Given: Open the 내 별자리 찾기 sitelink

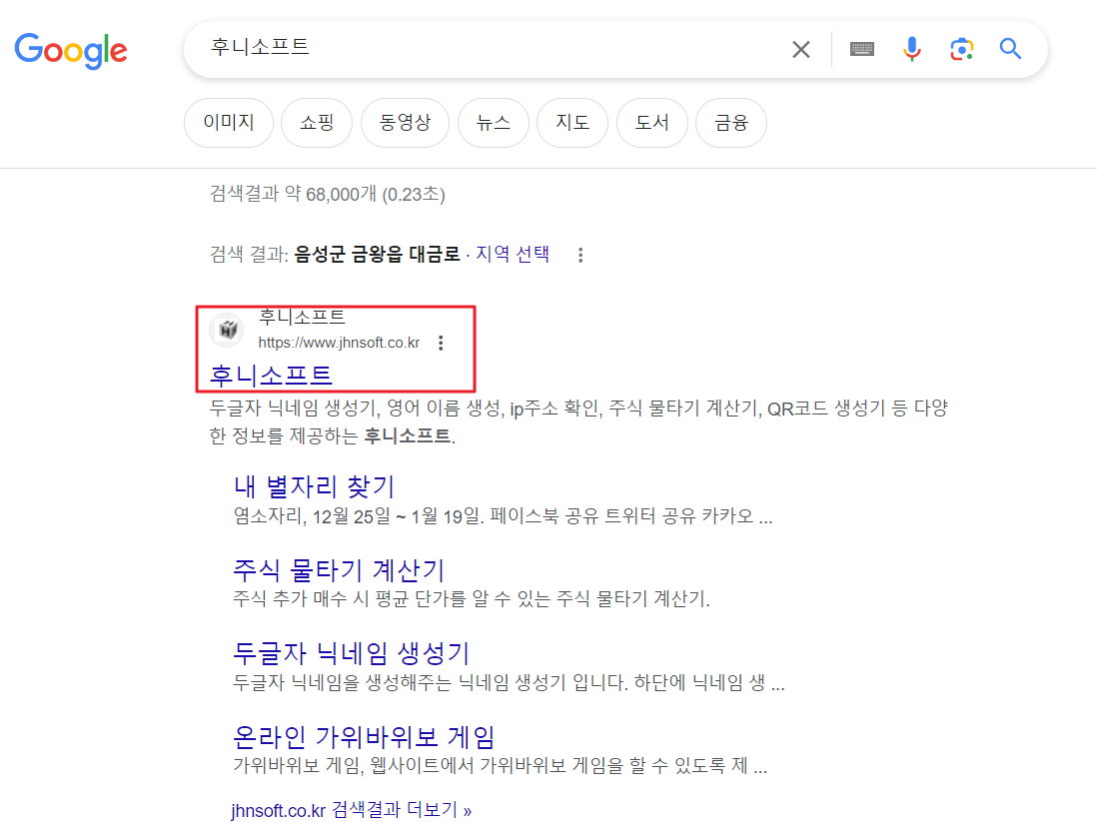Looking at the screenshot, I should coord(314,486).
